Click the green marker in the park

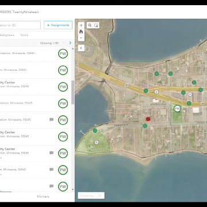coord(95,131)
